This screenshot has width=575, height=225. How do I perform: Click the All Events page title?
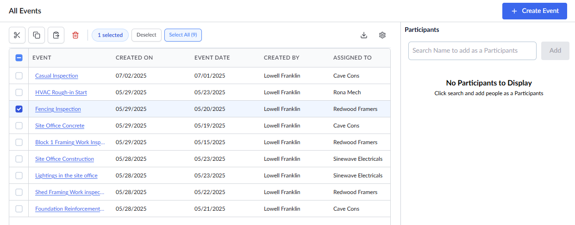coord(25,11)
